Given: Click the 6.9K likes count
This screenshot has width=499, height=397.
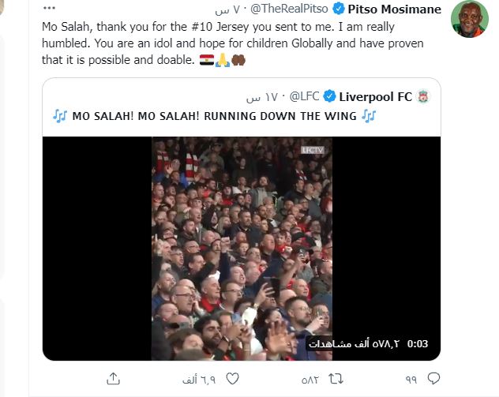Looking at the screenshot, I should coord(199,380).
